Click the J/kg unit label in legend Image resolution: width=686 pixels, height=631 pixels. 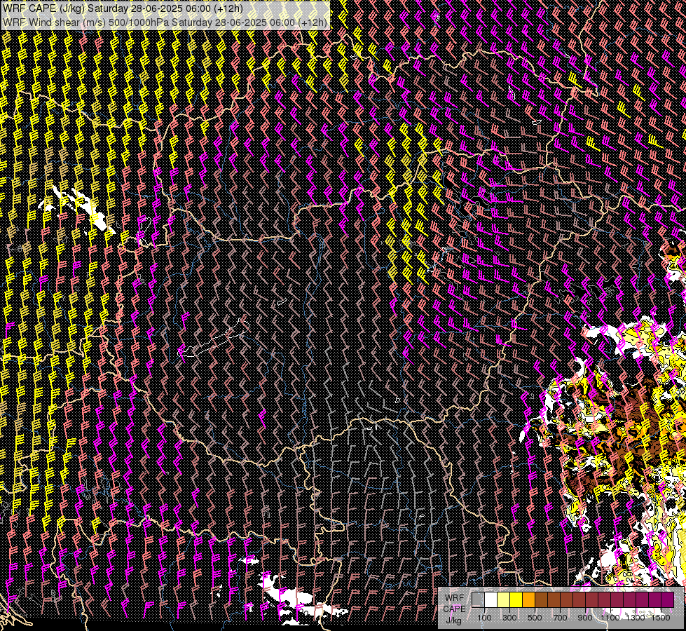(454, 620)
